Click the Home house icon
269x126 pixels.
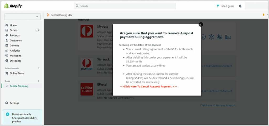coord(7,25)
